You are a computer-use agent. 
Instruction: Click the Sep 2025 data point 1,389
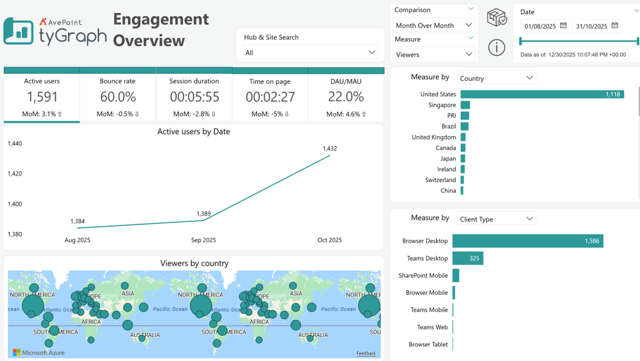(204, 220)
